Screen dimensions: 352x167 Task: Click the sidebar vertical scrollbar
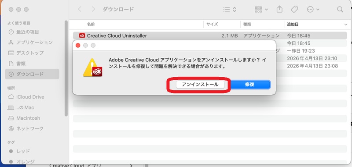pyautogui.click(x=66, y=68)
